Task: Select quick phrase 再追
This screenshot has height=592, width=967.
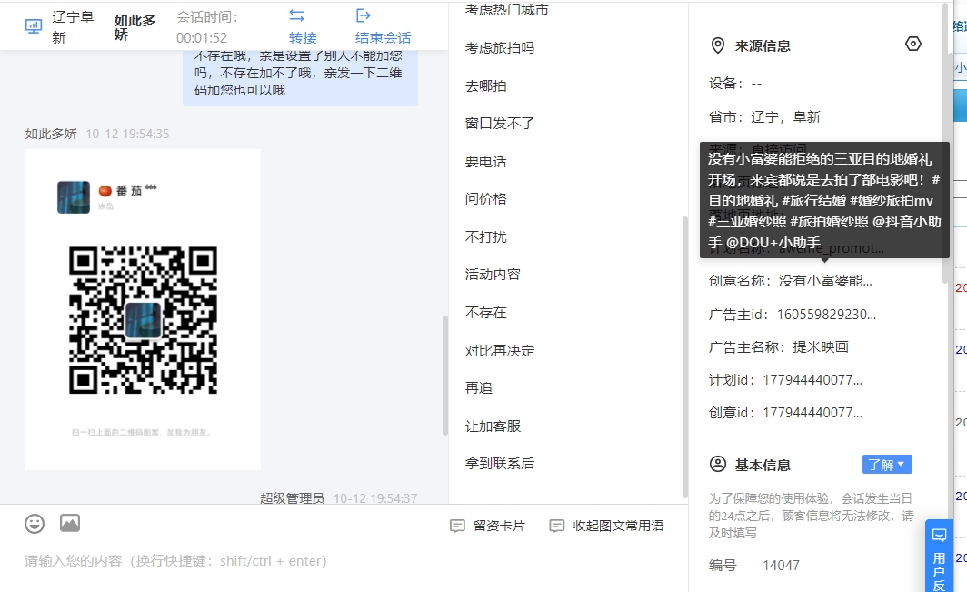Action: coord(479,387)
